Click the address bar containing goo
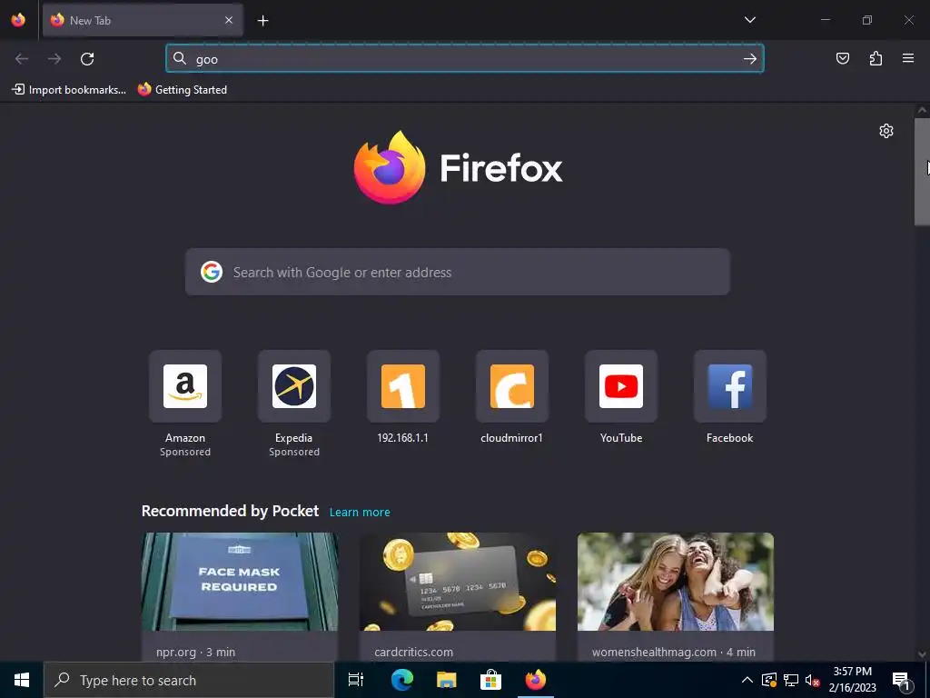The width and height of the screenshot is (930, 698). coord(464,59)
